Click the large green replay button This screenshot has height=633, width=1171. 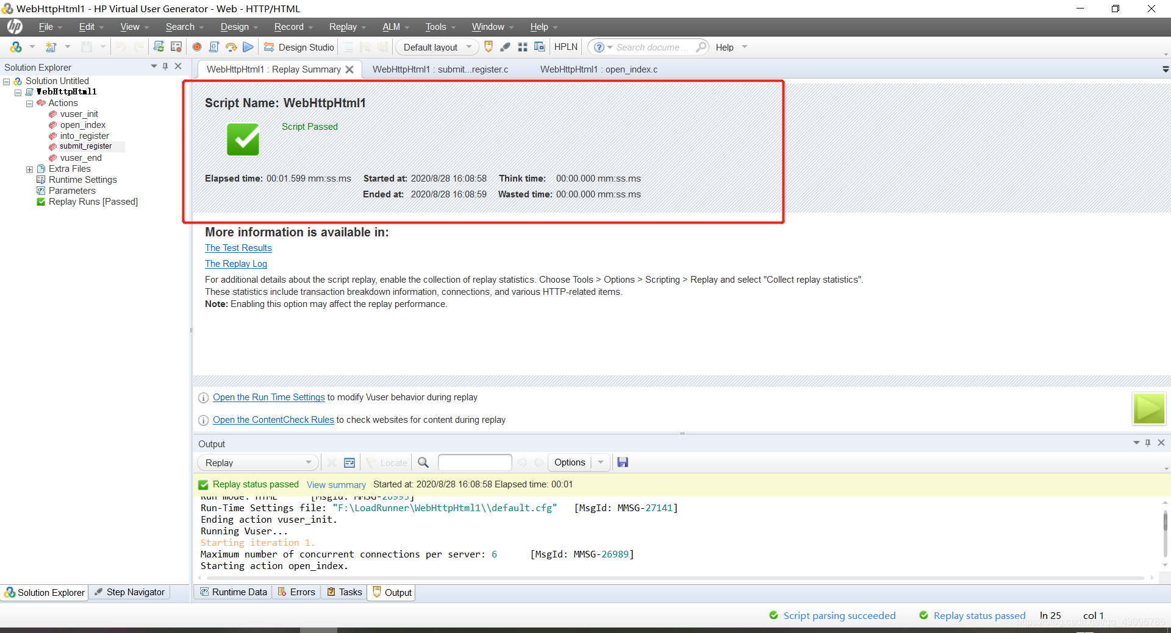click(1149, 408)
